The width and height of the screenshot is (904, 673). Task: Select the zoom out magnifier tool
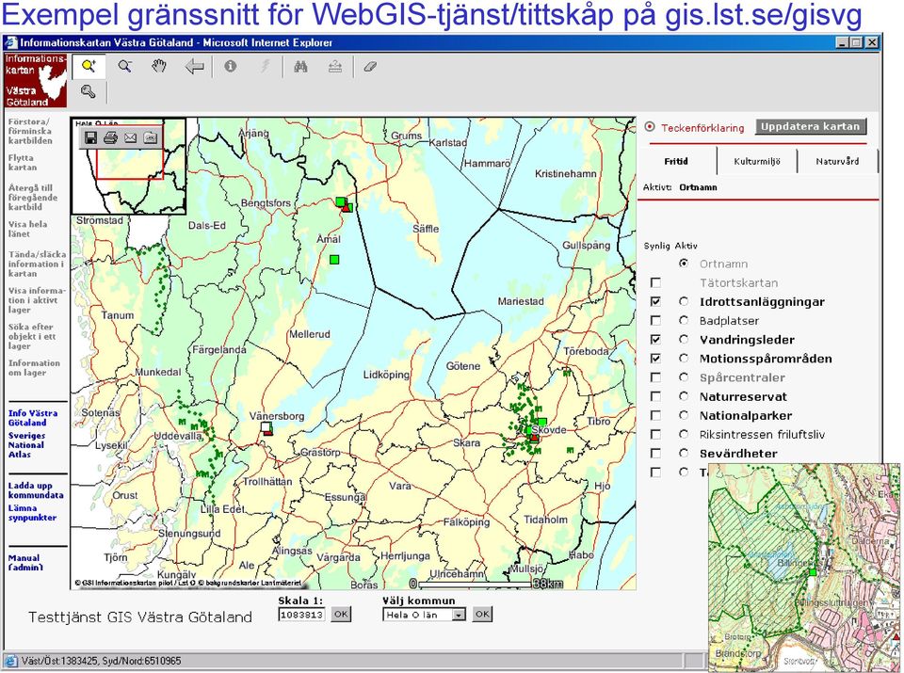coord(124,66)
